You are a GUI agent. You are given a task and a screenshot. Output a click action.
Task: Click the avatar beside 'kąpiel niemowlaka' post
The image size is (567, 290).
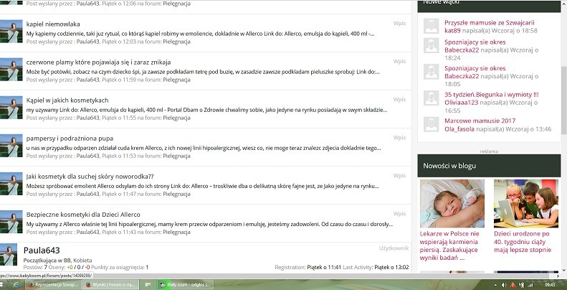point(11,32)
